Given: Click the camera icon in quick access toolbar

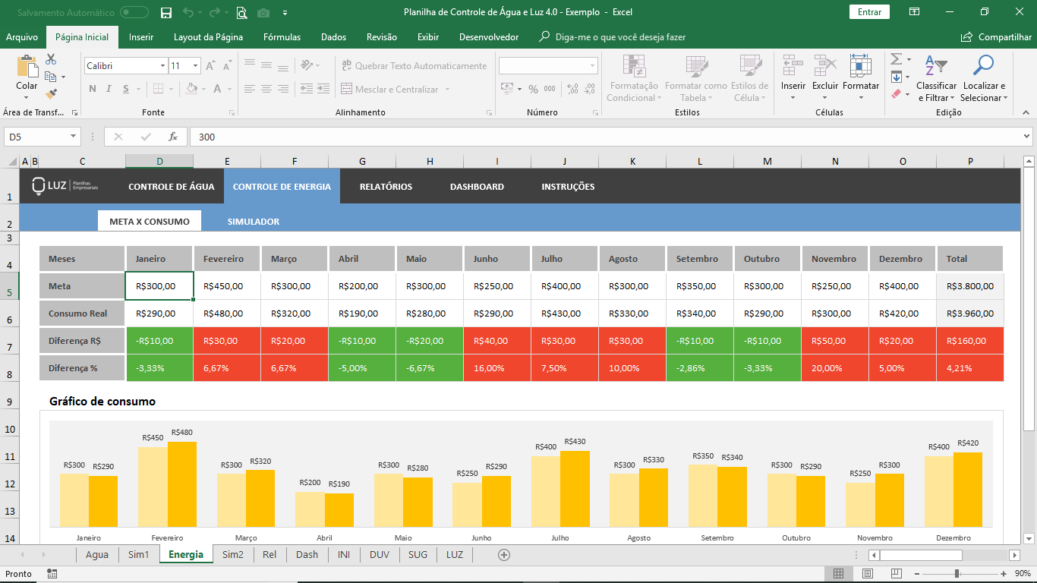Looking at the screenshot, I should 263,12.
